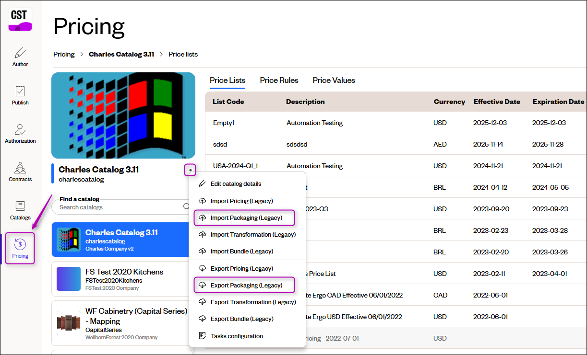The width and height of the screenshot is (587, 355).
Task: Choose Tasks configuration menu entry
Action: coord(247,336)
